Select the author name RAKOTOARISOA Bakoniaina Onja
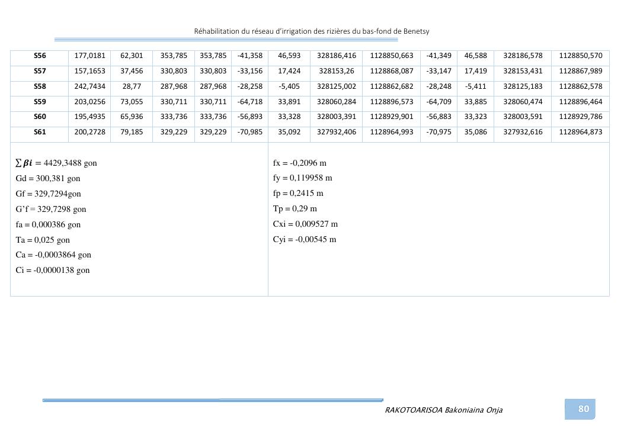The height and width of the screenshot is (441, 624). point(443,410)
